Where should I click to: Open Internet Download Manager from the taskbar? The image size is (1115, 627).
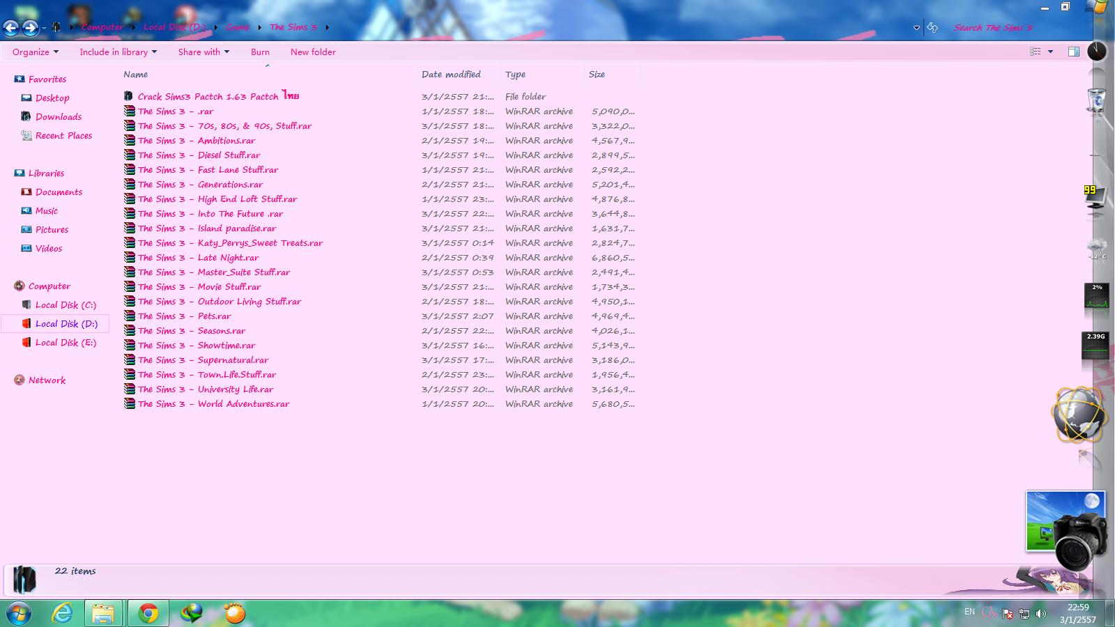click(x=191, y=613)
